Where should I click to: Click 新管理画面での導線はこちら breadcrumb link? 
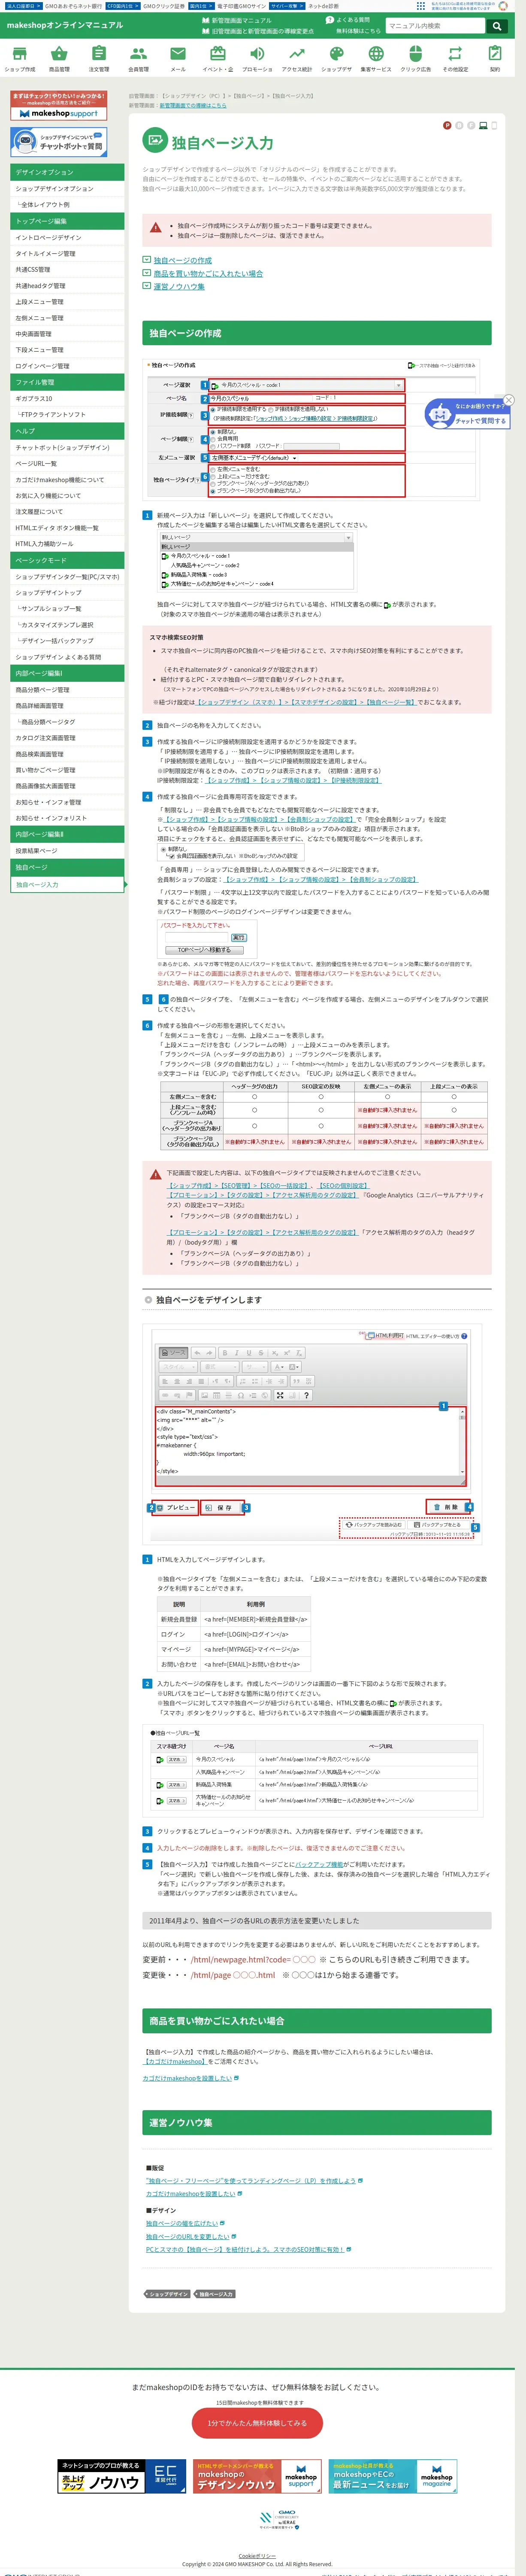coord(192,105)
